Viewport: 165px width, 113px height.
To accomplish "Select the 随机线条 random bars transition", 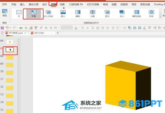I will [x=137, y=14].
